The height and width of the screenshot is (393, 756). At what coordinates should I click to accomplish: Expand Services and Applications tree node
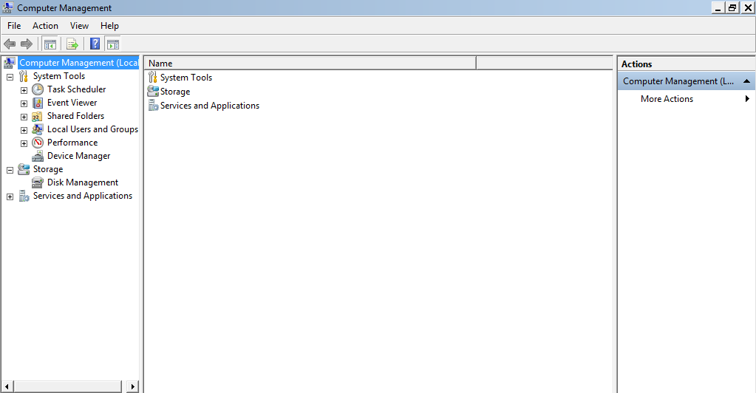click(x=10, y=196)
